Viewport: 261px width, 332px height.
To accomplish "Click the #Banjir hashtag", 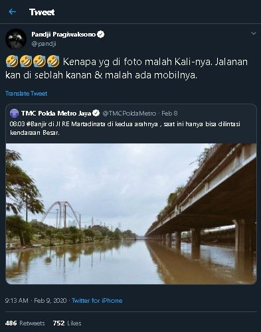I will [37, 124].
